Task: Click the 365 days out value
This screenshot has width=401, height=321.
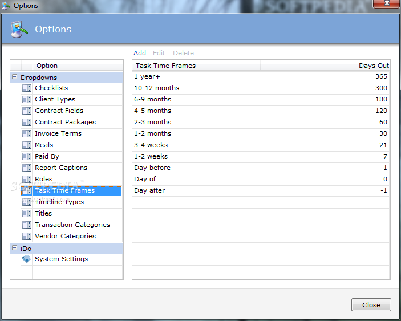Action: click(381, 76)
